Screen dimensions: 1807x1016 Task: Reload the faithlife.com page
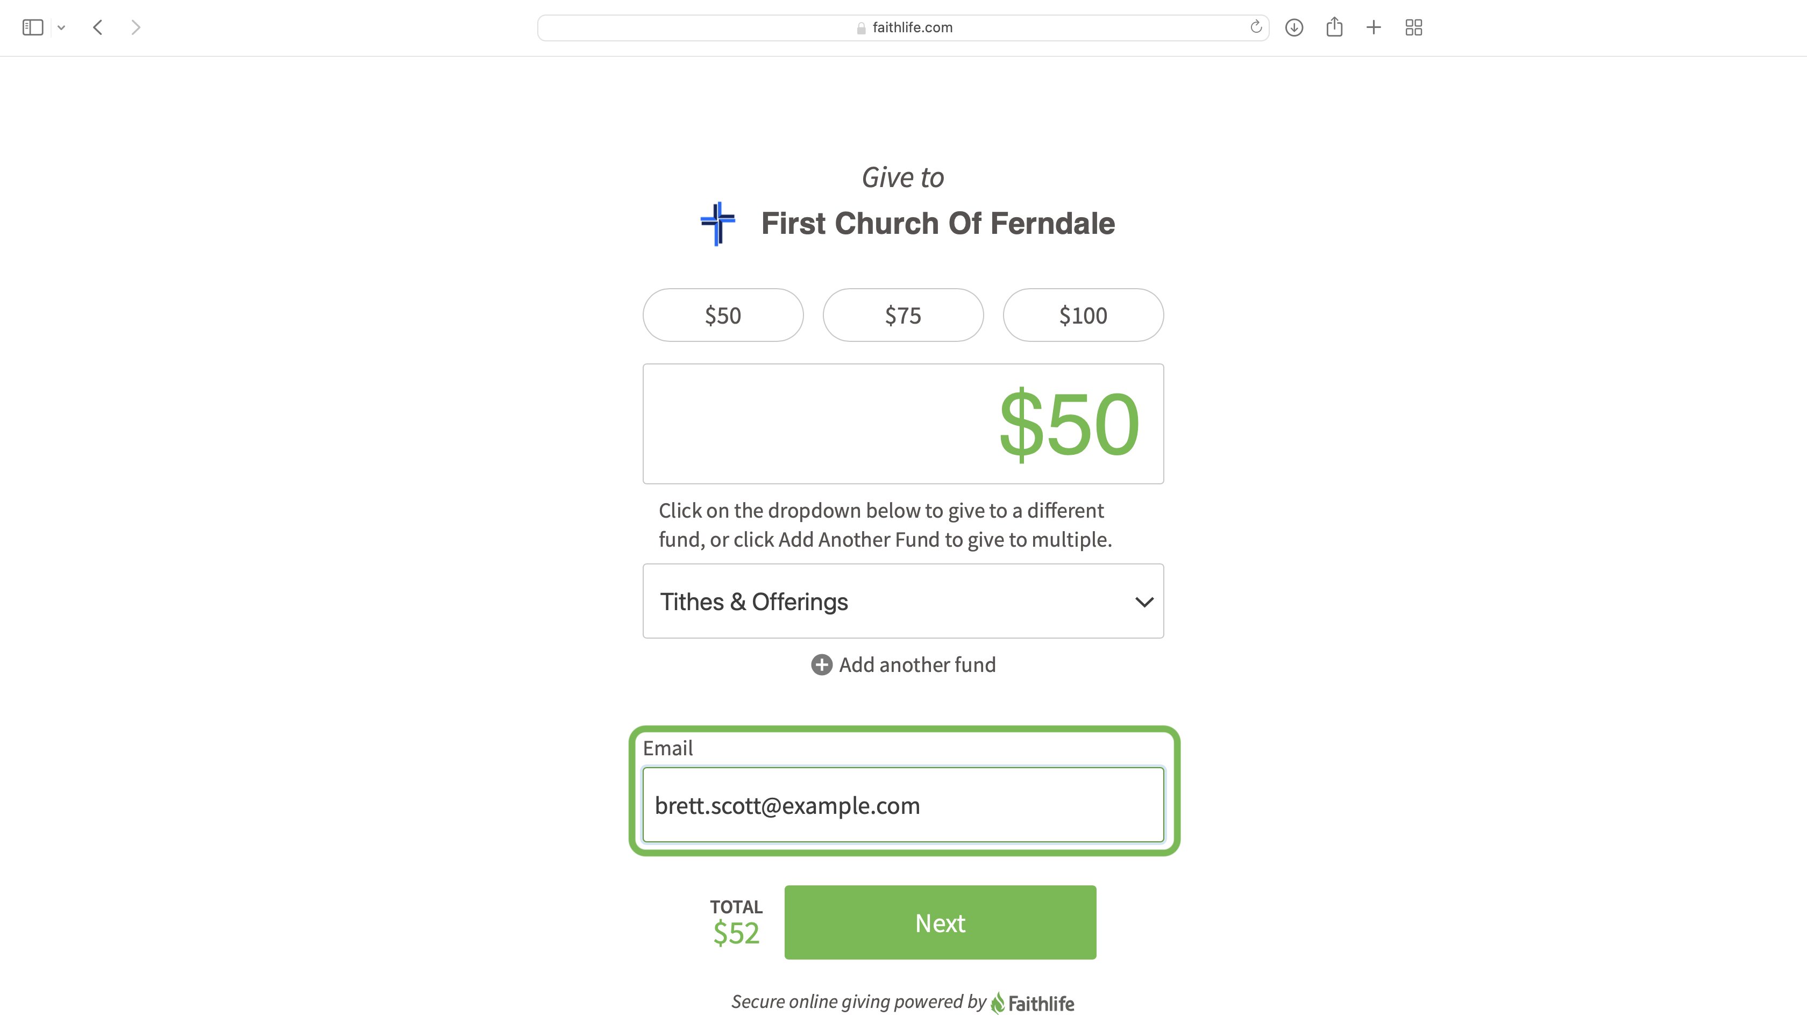pos(1256,27)
